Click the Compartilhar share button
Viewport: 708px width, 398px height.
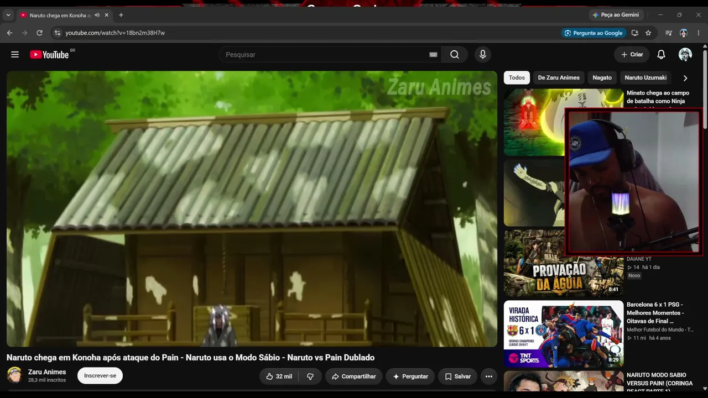[x=353, y=376]
